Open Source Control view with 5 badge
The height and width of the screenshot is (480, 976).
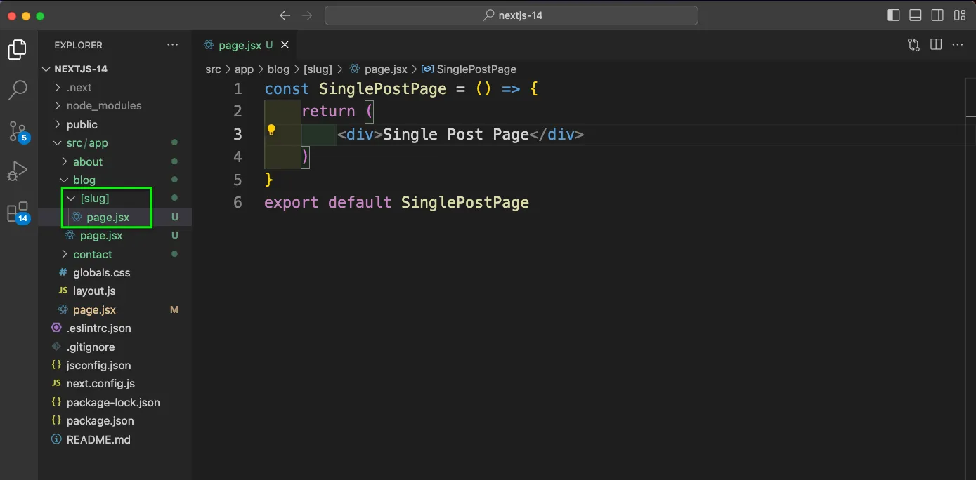tap(18, 131)
